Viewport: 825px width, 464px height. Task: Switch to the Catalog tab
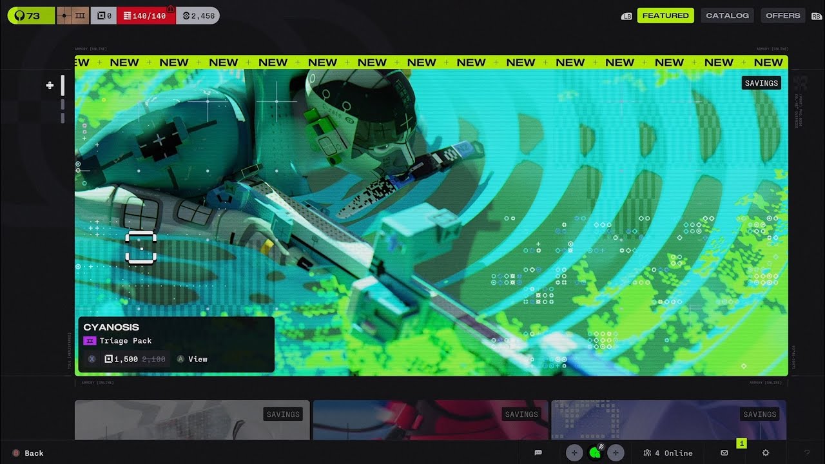point(727,15)
